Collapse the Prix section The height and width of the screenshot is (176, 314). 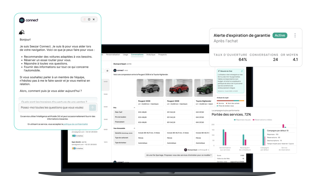click(x=134, y=108)
